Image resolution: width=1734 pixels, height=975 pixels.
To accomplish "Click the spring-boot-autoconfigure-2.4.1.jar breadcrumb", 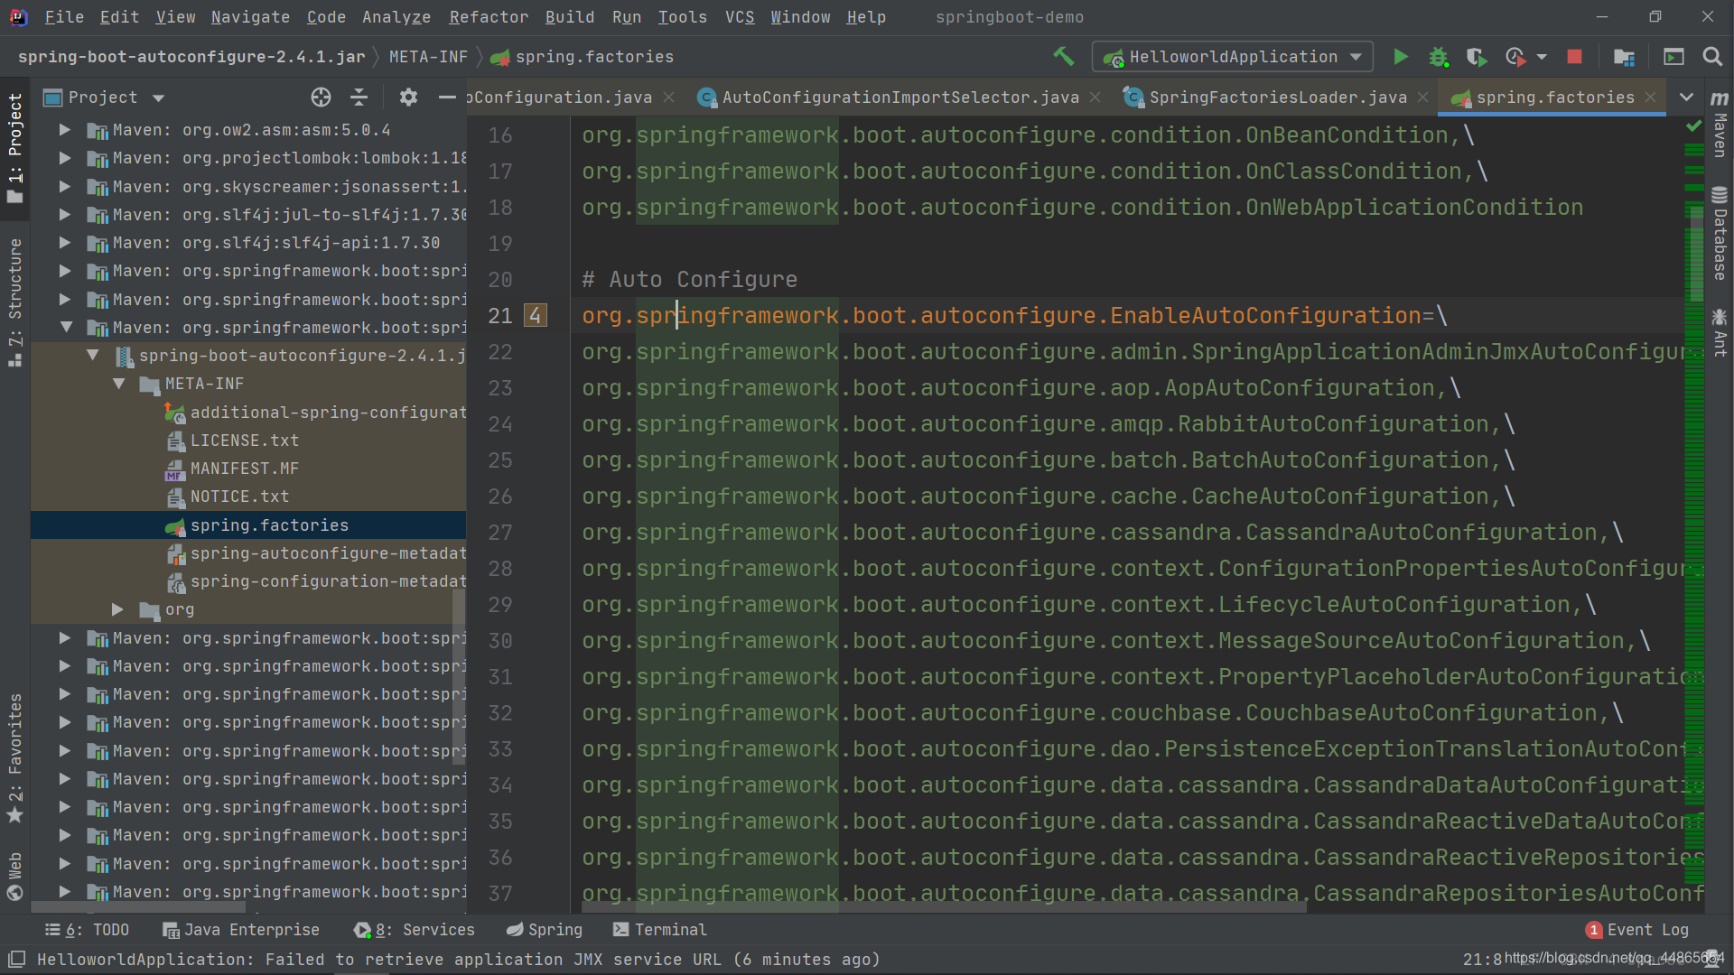I will tap(191, 57).
